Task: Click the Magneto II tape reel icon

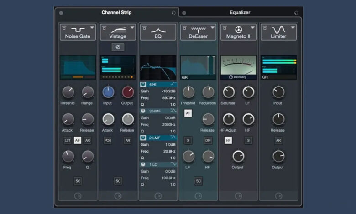Action: click(238, 30)
